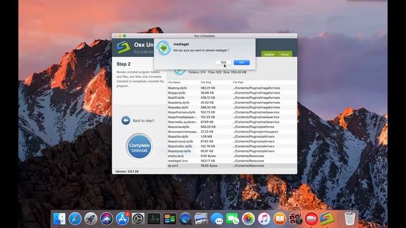The width and height of the screenshot is (406, 228).
Task: Open Preview from the Dock
Action: (201, 218)
